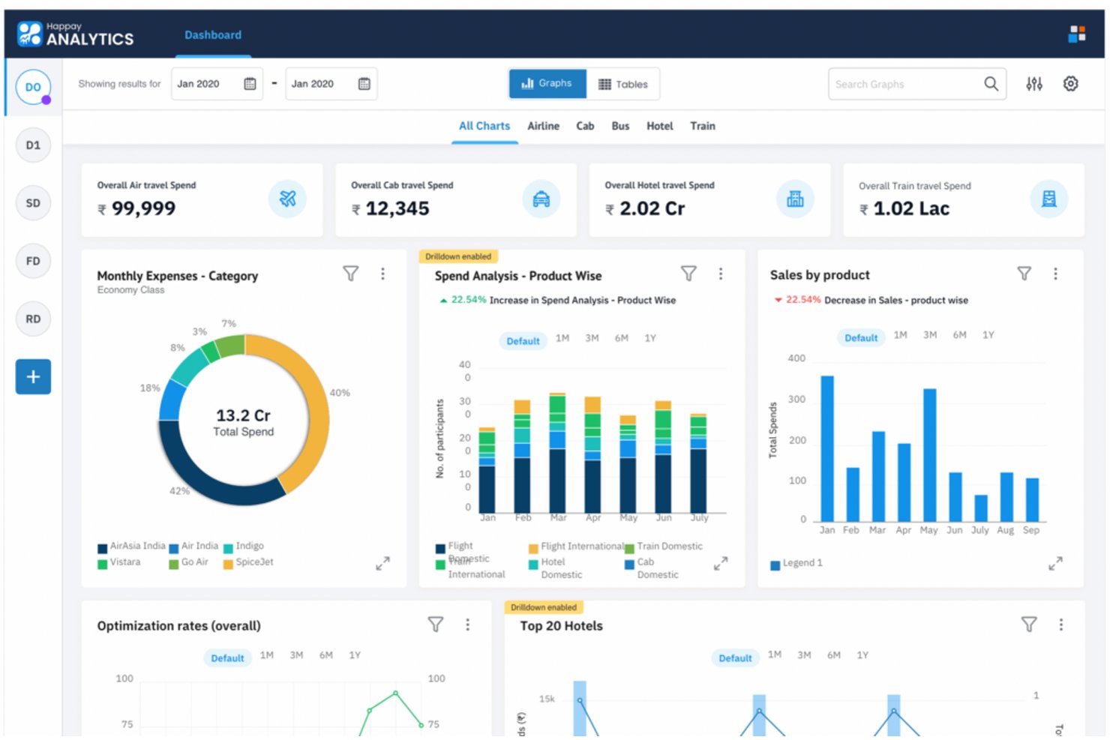This screenshot has width=1110, height=740.
Task: Click the Indigo legend entry
Action: point(244,547)
